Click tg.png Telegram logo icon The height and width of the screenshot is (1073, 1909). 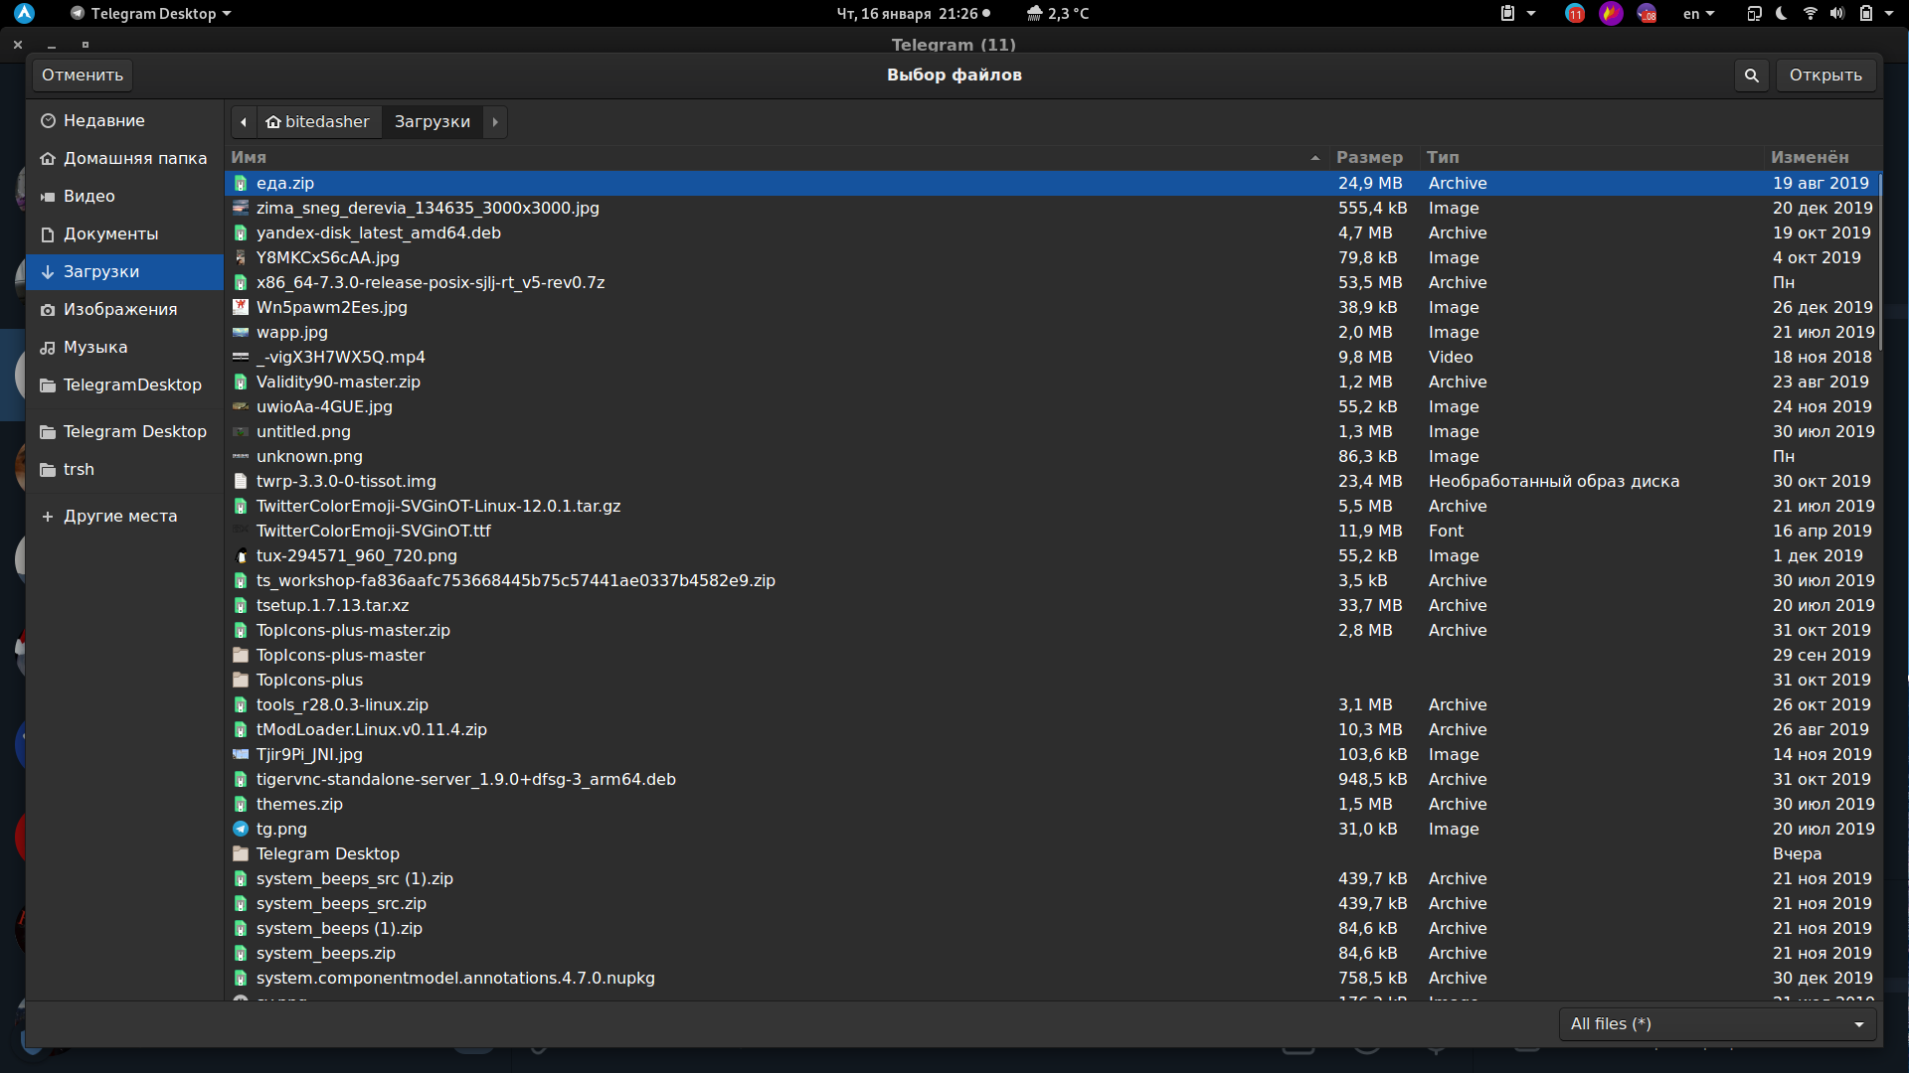[x=240, y=829]
